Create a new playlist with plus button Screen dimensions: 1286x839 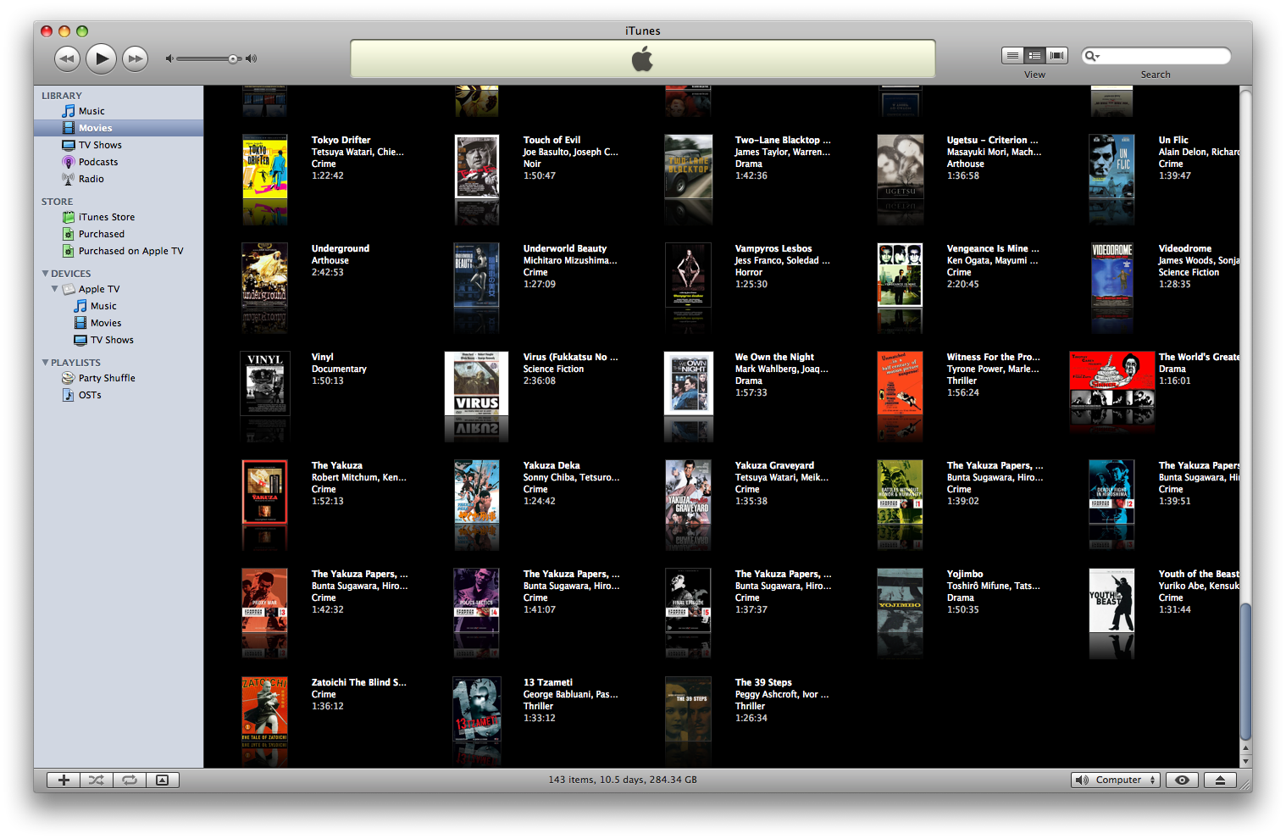click(x=64, y=780)
